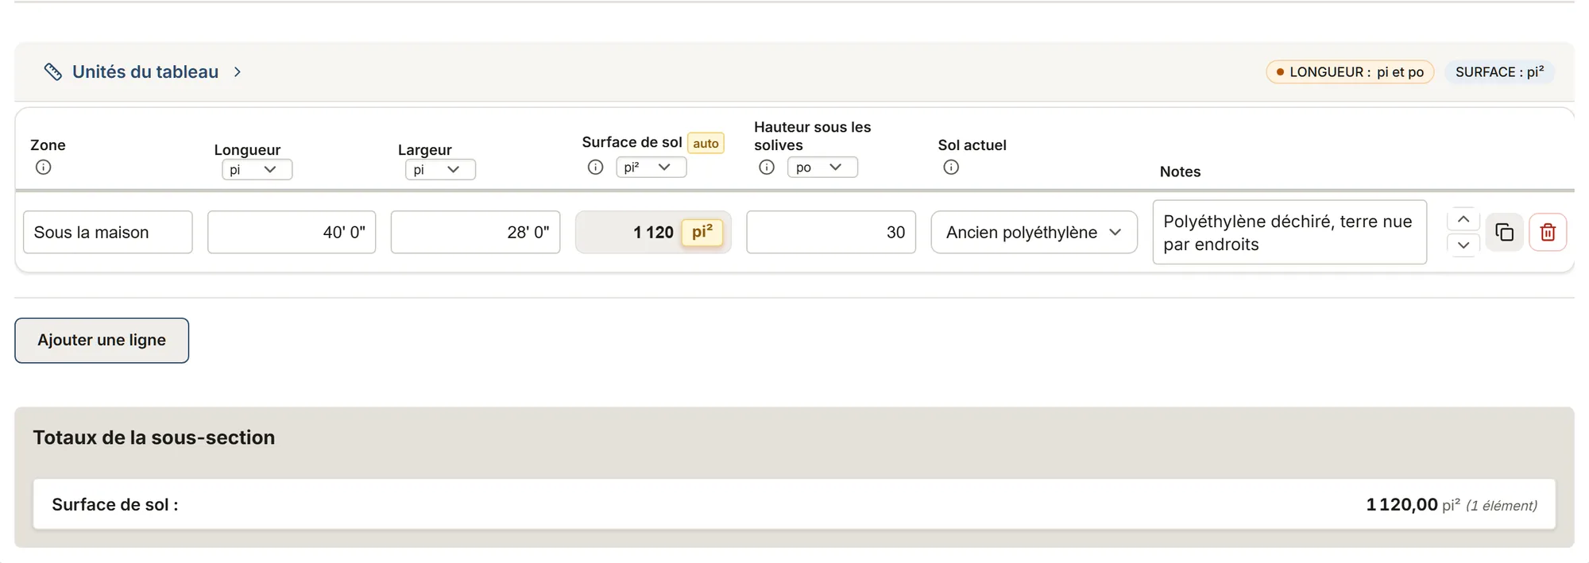This screenshot has width=1589, height=563.
Task: Click the auto badge next to Surface de sol
Action: tap(706, 143)
